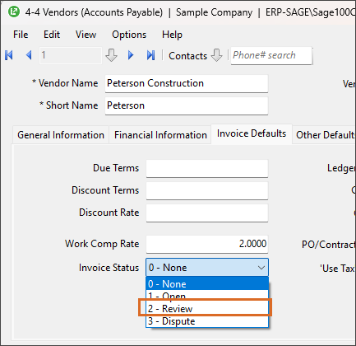Click the Sage application logo icon
Screen dimensions: 356x346
(14, 12)
